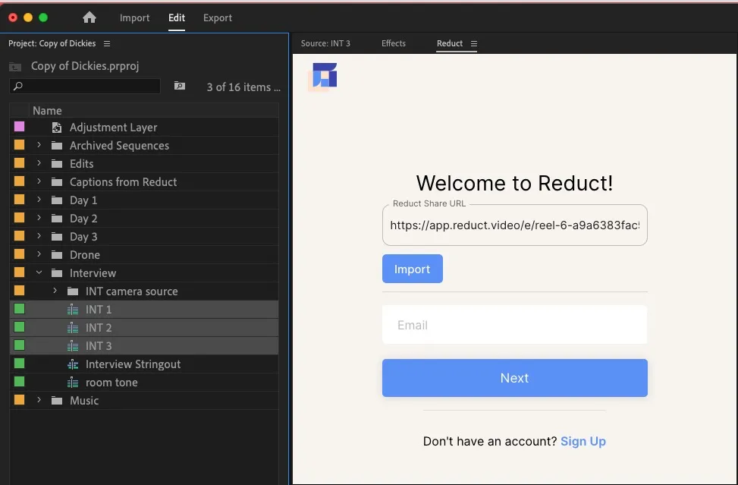Select the Interview Stringout sequence
The image size is (738, 485).
(133, 364)
